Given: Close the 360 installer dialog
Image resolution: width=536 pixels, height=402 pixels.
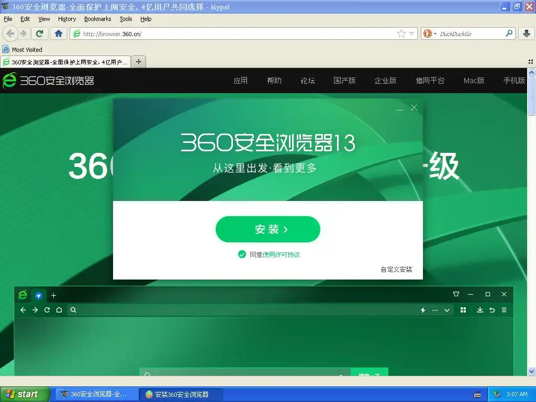Looking at the screenshot, I should 414,108.
